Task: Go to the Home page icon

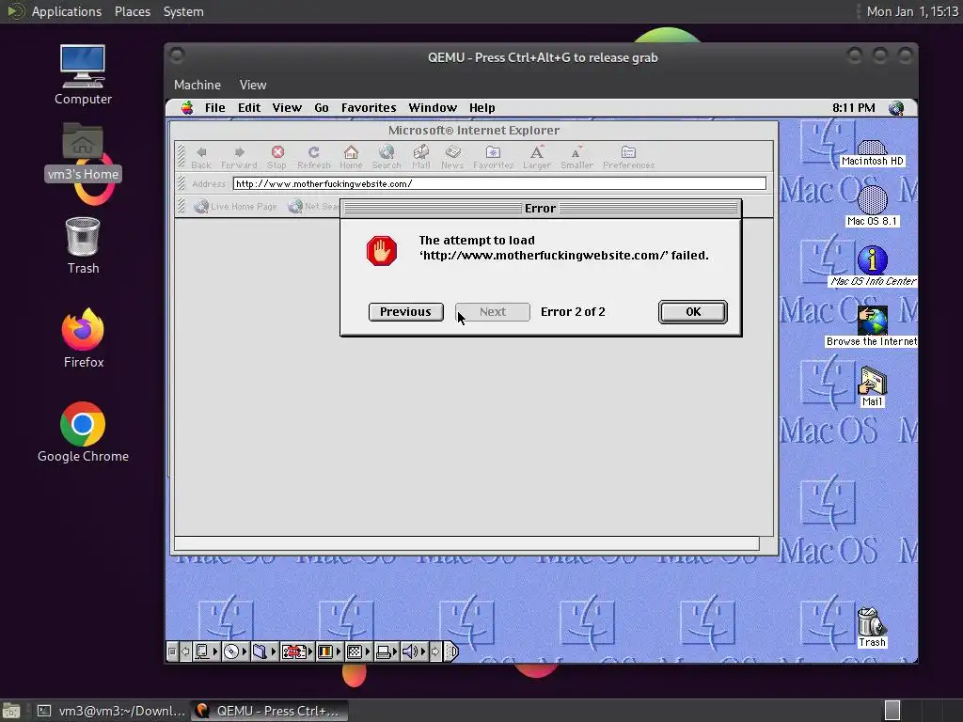Action: point(351,152)
